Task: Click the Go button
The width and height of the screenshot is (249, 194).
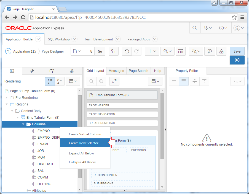Action: click(100, 51)
